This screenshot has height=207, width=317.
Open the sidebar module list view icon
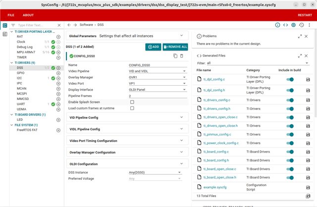5,25
